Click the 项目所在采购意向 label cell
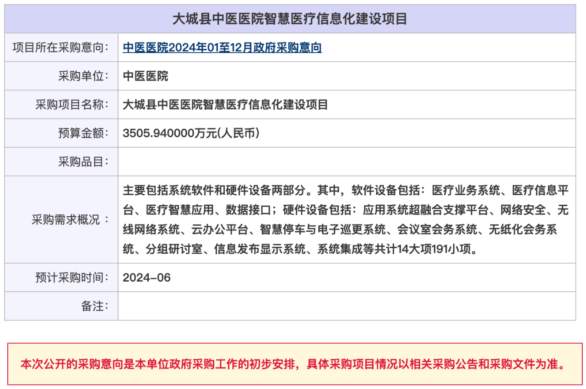 coord(61,48)
